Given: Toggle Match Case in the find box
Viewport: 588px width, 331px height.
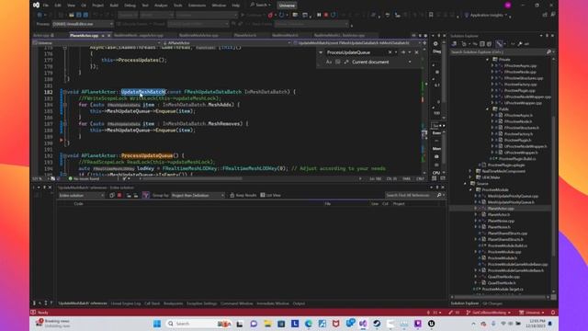Looking at the screenshot, I should 329,62.
